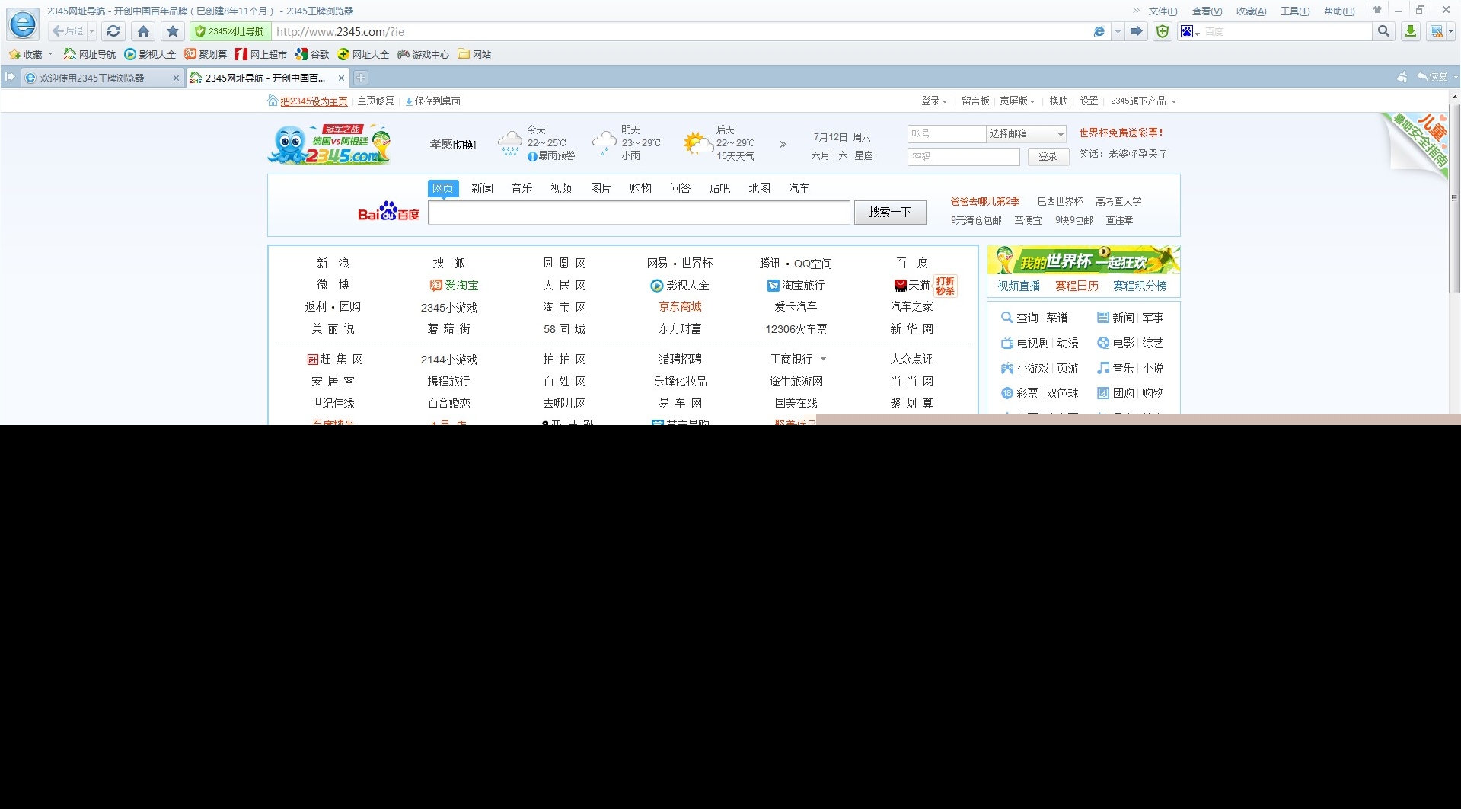The width and height of the screenshot is (1461, 809).
Task: Click the page vertical scrollbar
Action: point(1454,198)
